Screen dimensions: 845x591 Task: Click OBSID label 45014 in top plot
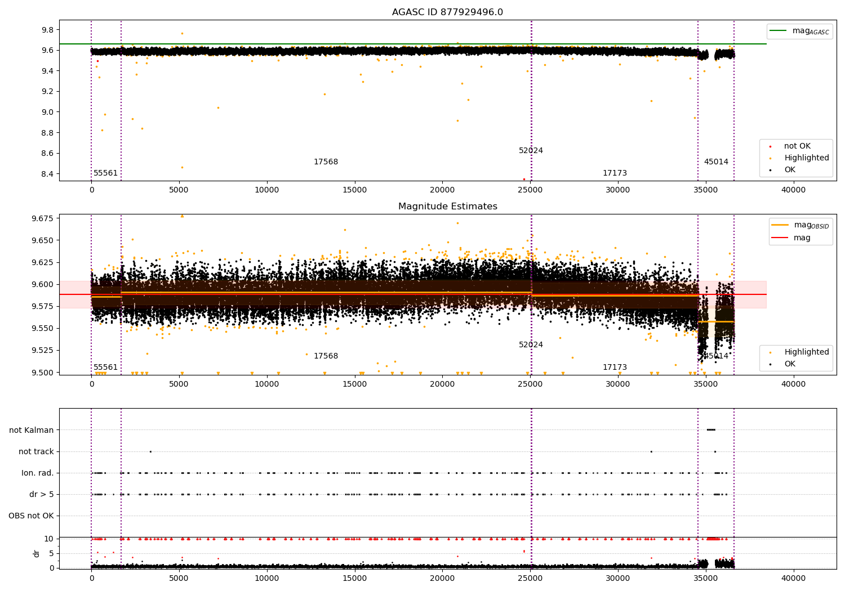coord(716,162)
